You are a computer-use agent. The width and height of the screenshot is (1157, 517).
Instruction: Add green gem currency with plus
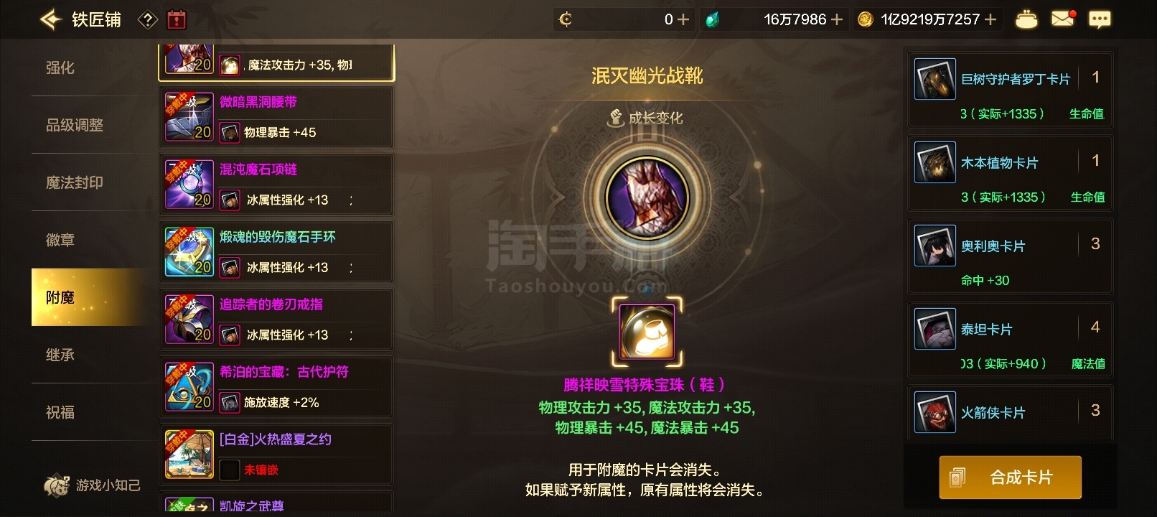click(837, 19)
